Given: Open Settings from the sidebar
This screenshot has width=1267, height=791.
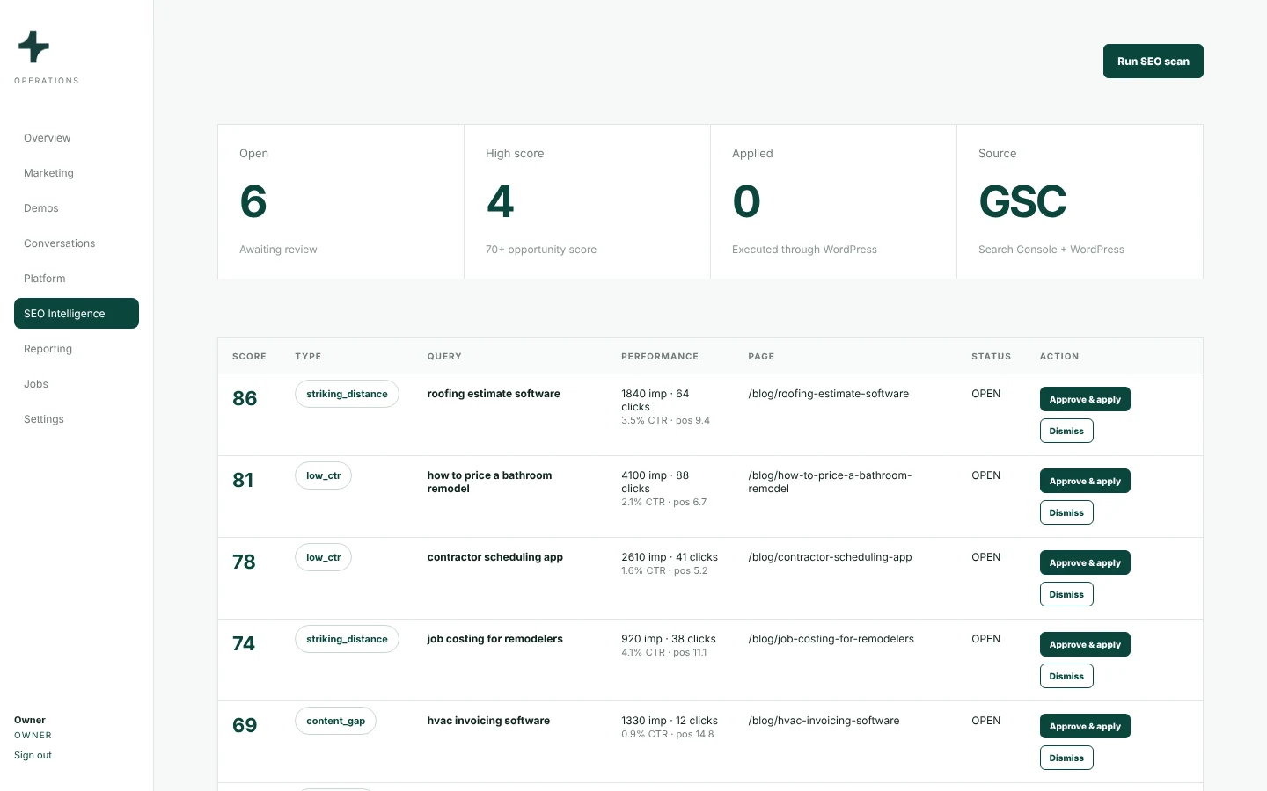Looking at the screenshot, I should [x=77, y=419].
